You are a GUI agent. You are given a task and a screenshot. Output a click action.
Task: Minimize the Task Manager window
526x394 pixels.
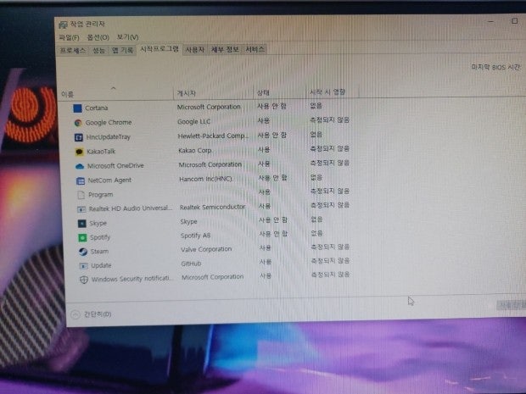(490, 22)
